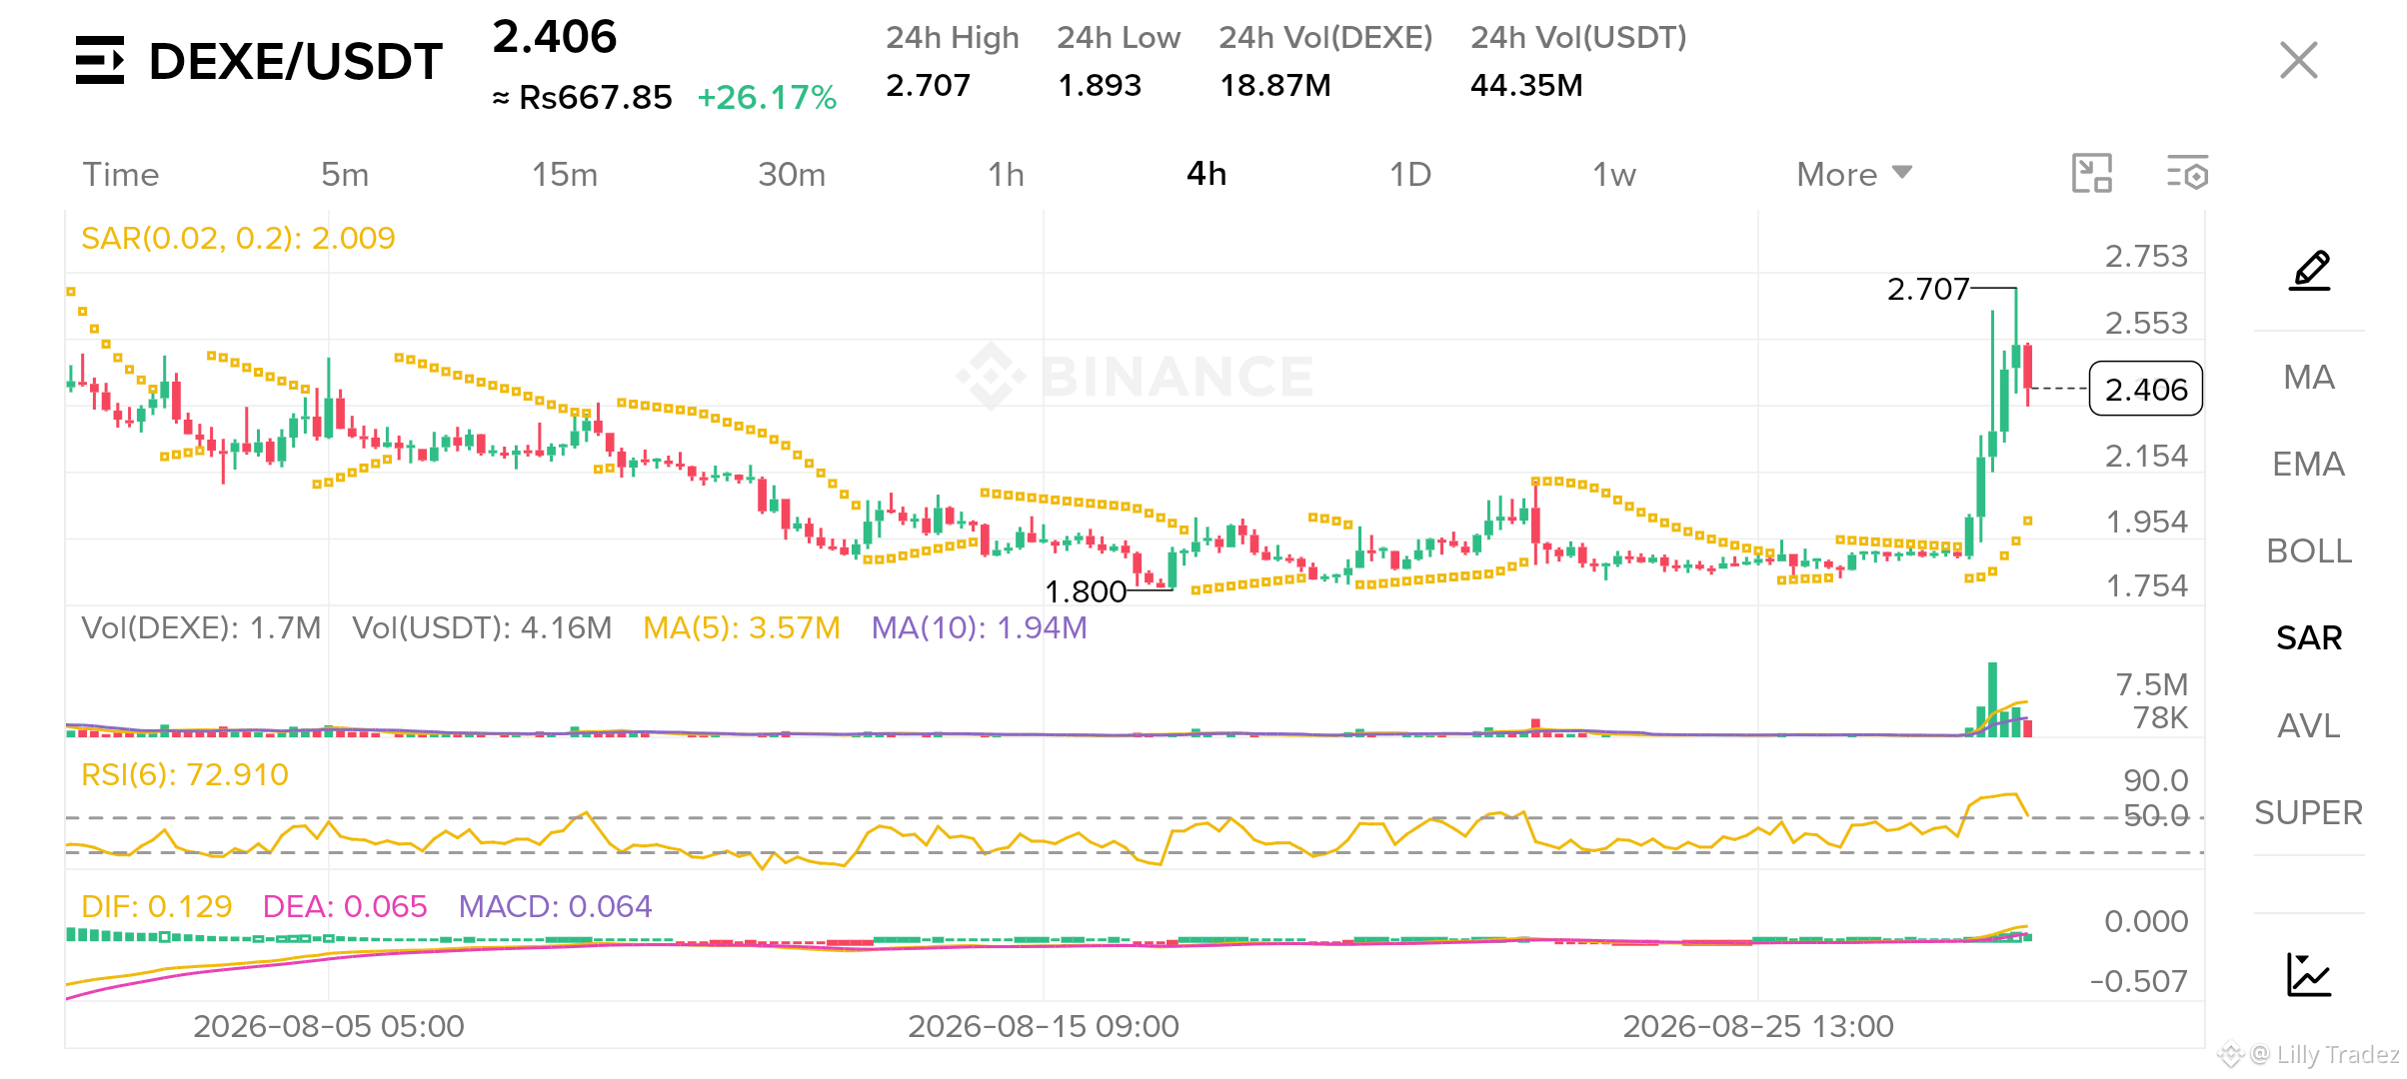Screen dimensions: 2407x1079
Task: Open the trading pair list menu icon
Action: pyautogui.click(x=100, y=60)
